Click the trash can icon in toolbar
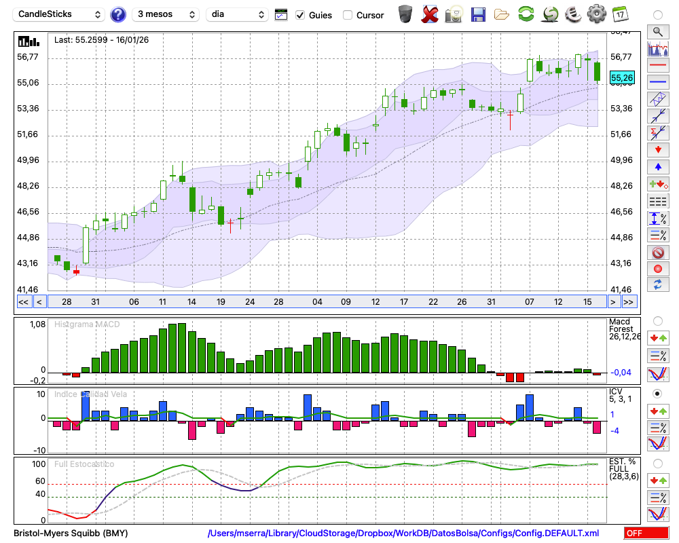The image size is (679, 543). (x=405, y=14)
